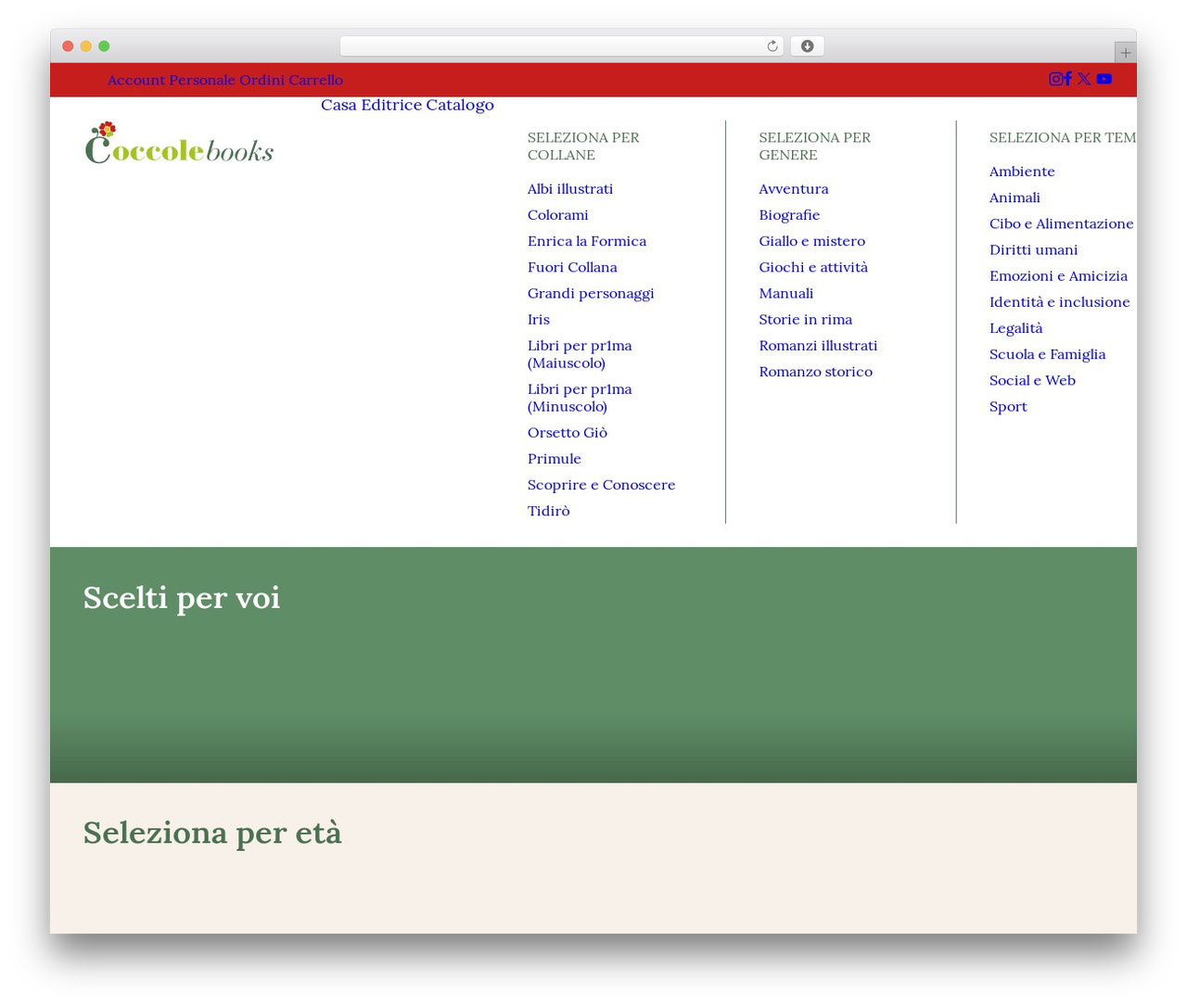Select Romanzo storico genre
Image resolution: width=1187 pixels, height=1005 pixels.
[816, 372]
